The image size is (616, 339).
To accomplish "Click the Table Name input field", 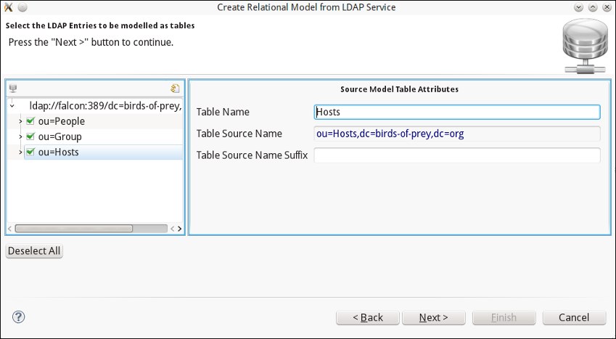I will point(457,112).
